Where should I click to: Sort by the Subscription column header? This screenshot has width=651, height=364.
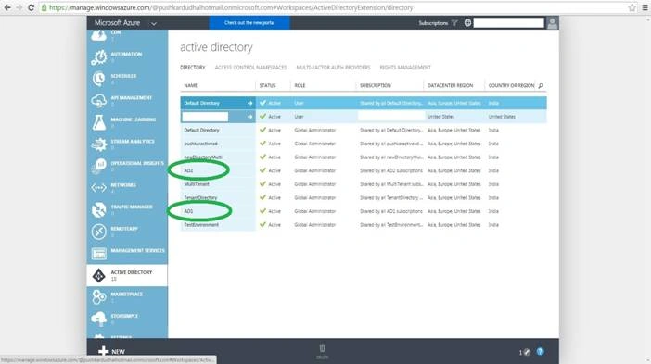376,85
